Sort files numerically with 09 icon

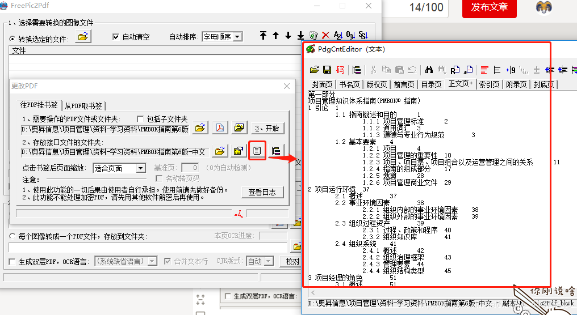tap(351, 35)
